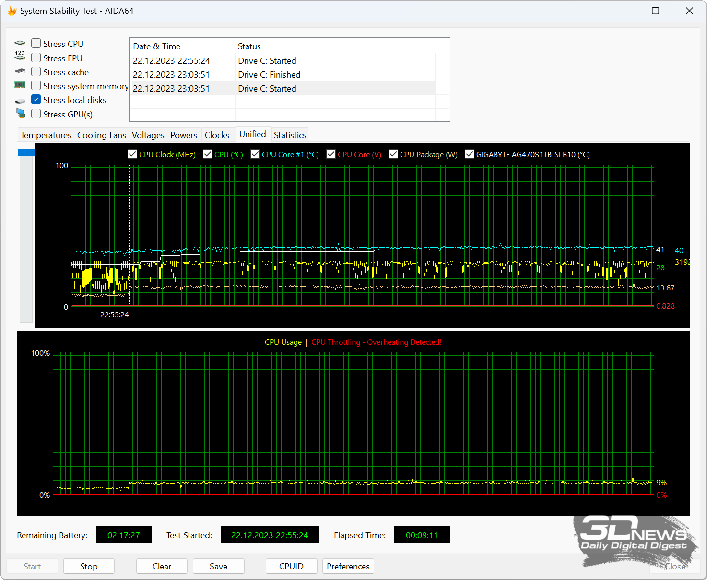707x580 pixels.
Task: Enable the Stress GPU(s) checkbox
Action: [36, 114]
